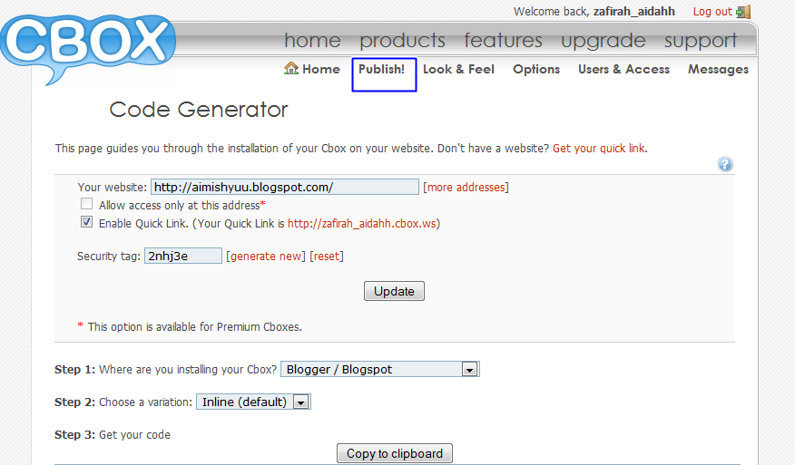The image size is (795, 465).
Task: Click the Update button
Action: pos(394,291)
